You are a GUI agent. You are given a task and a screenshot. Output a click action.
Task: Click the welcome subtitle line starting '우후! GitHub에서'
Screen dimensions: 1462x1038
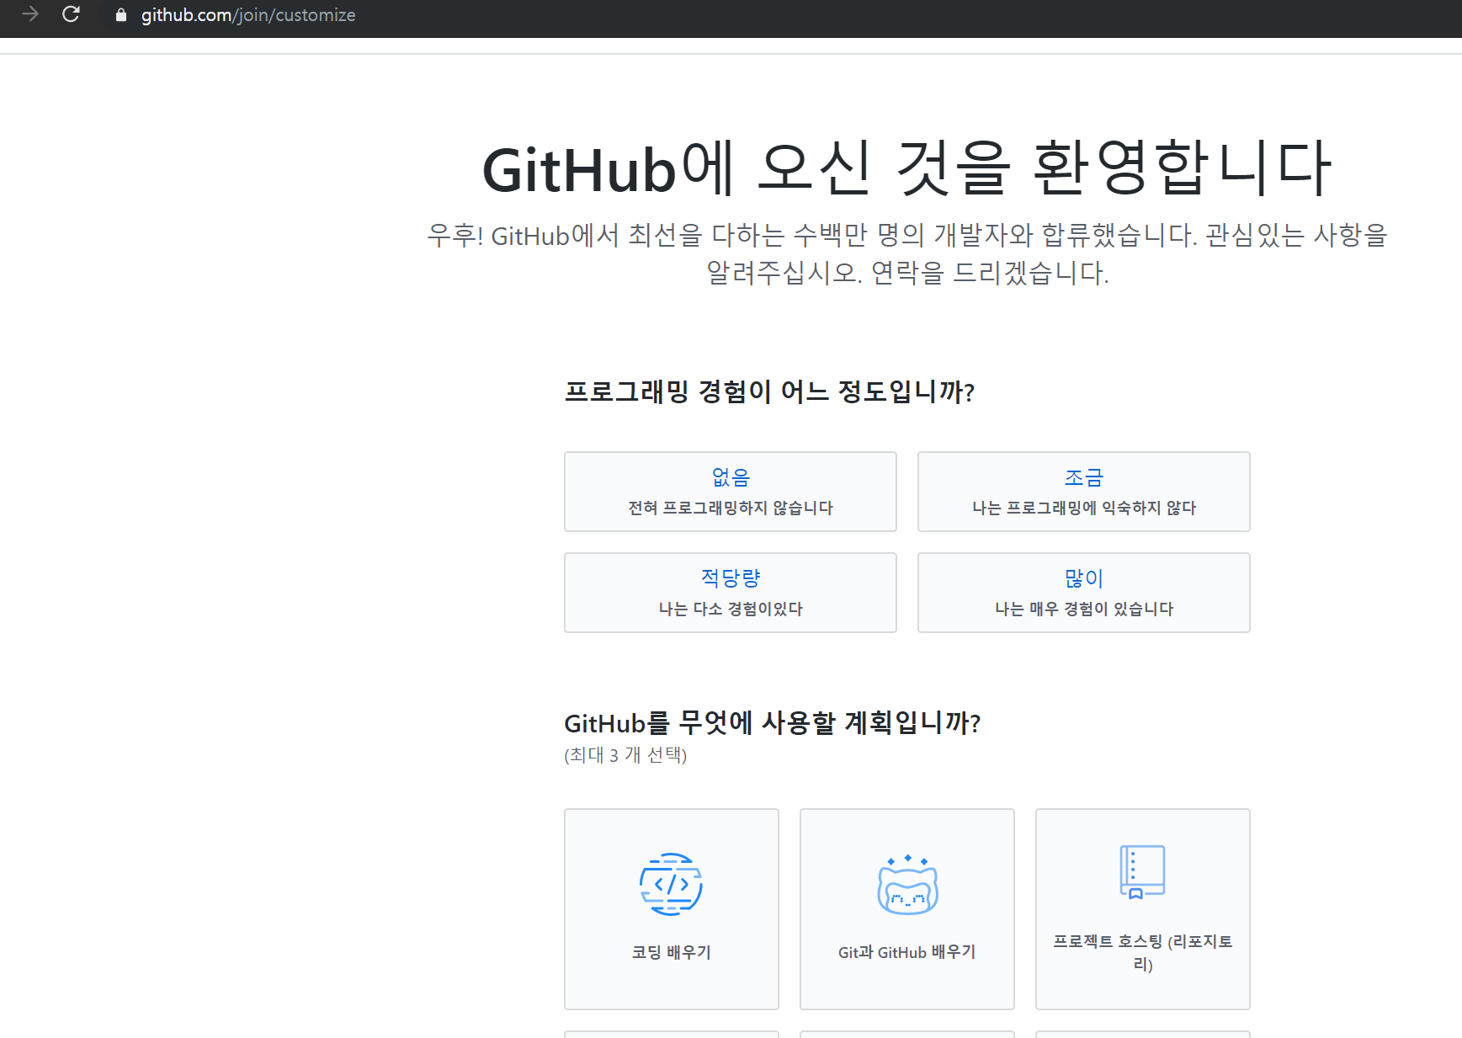pos(907,235)
